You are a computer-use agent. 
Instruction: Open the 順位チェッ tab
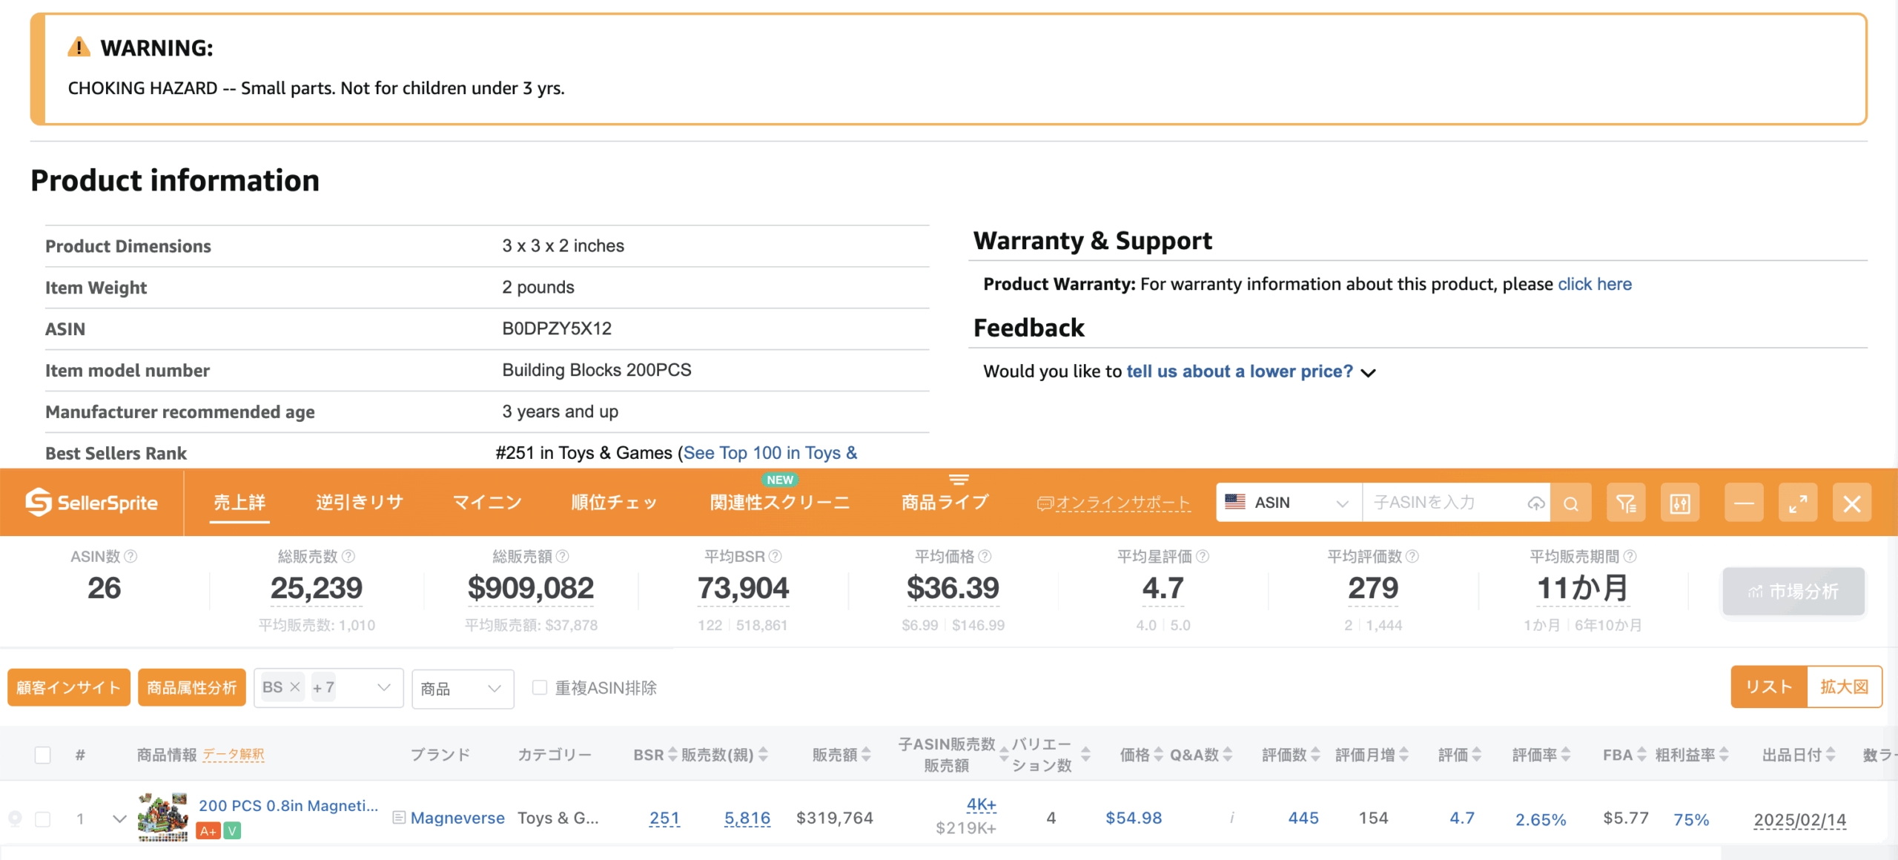614,503
